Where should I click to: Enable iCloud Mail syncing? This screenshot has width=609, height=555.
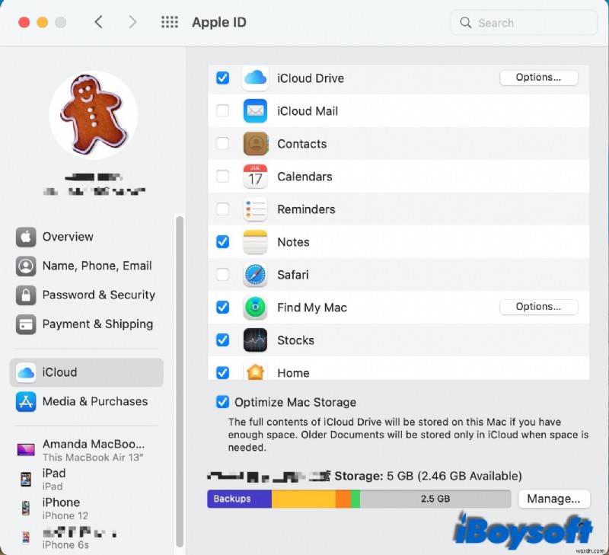222,110
